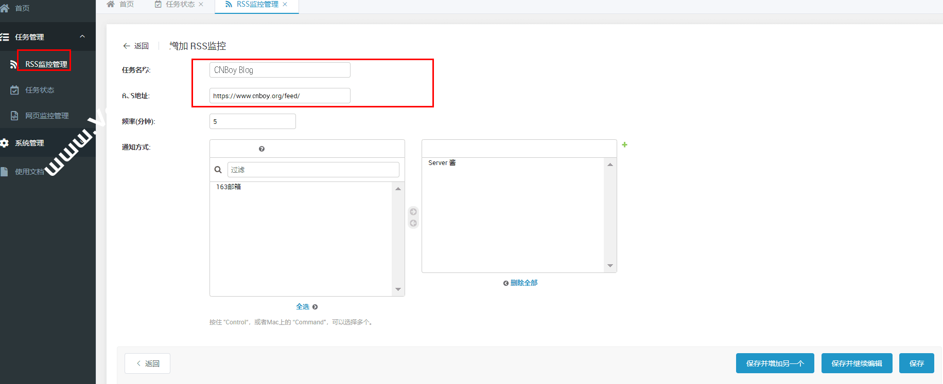Screen dimensions: 943x384
Task: Close the RSS监控管理 tab
Action: pos(285,4)
